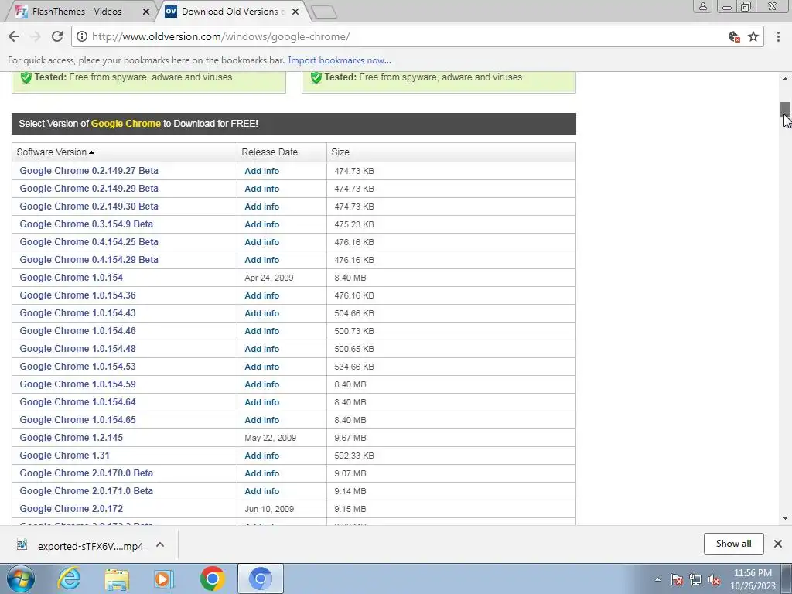Close the FlashThemes - Videos tab
The image size is (792, 594).
pos(146,12)
